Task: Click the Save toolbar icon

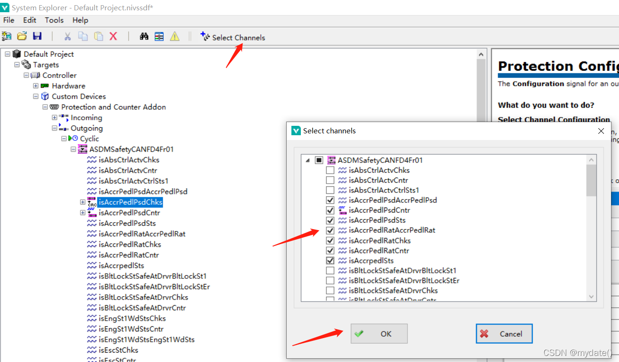Action: tap(37, 36)
